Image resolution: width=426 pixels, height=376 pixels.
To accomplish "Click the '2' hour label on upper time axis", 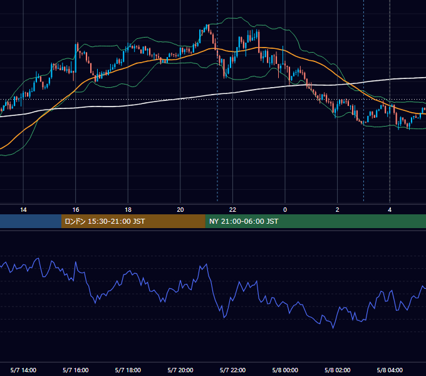I will point(338,210).
